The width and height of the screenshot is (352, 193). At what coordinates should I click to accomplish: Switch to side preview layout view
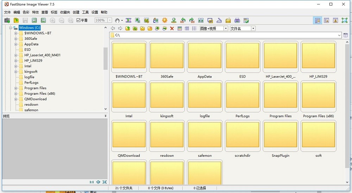[326, 20]
